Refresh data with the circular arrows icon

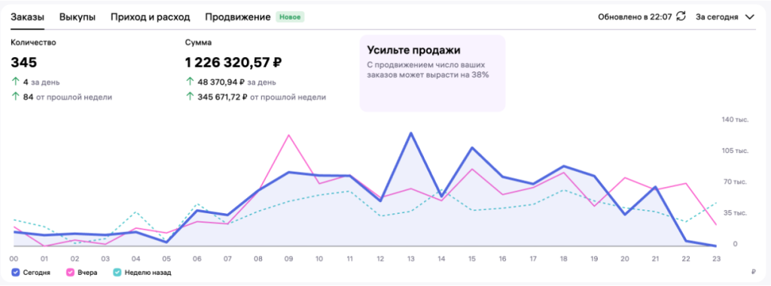coord(681,17)
